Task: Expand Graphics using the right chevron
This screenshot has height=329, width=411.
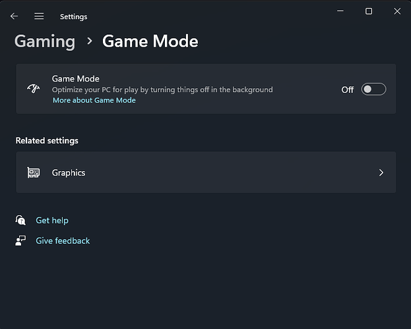Action: click(381, 172)
